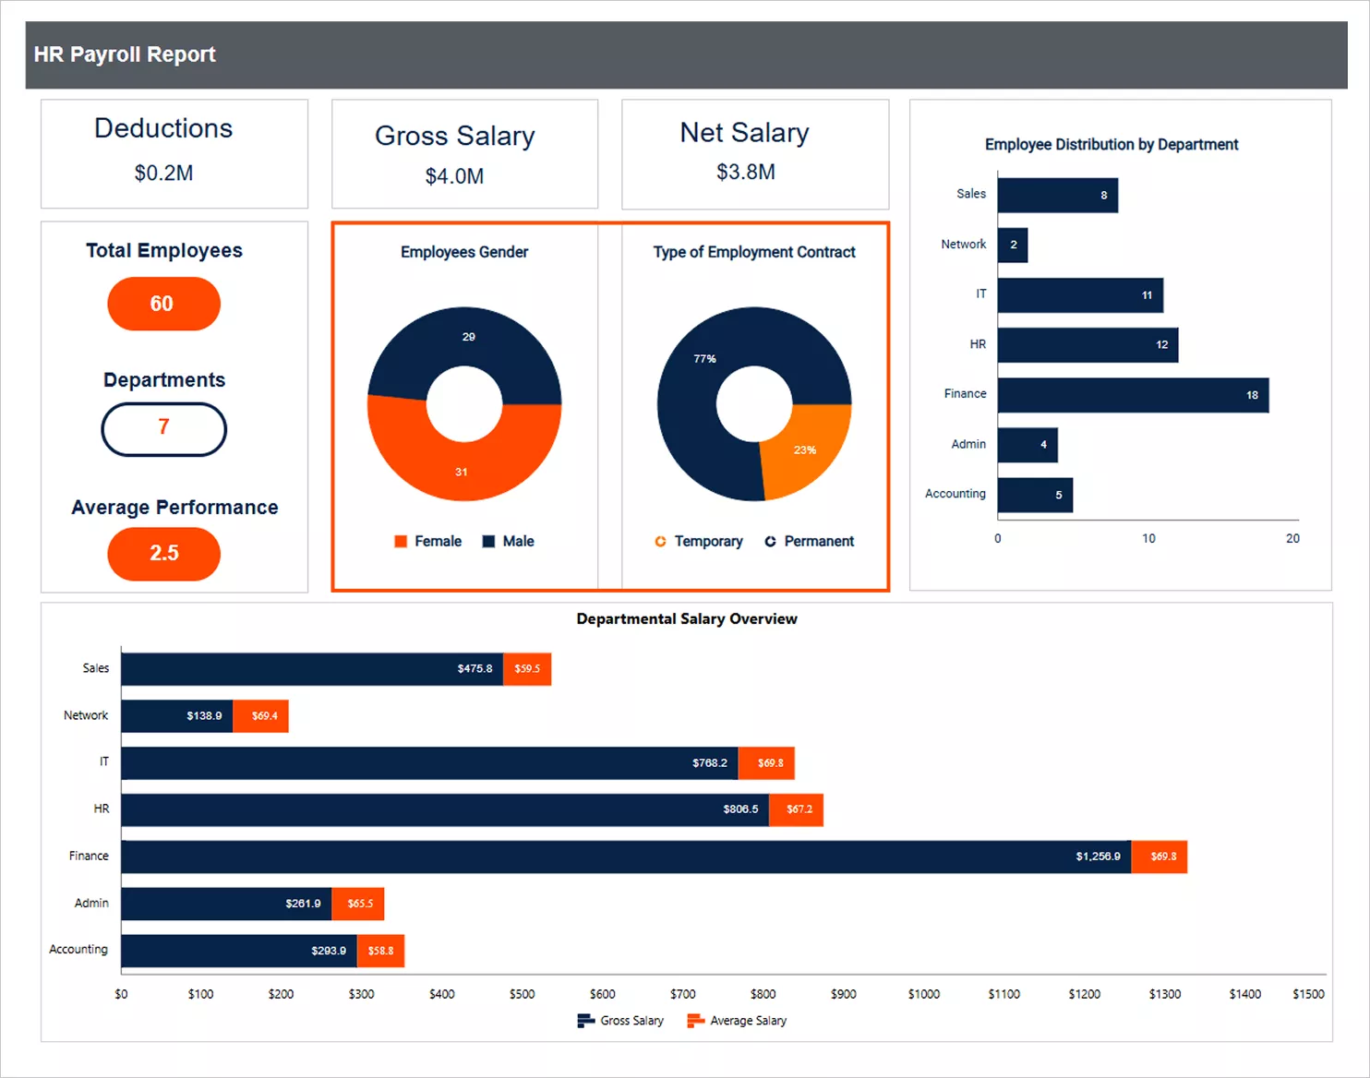Click the Accounting bar with 5 employees

(x=1035, y=496)
